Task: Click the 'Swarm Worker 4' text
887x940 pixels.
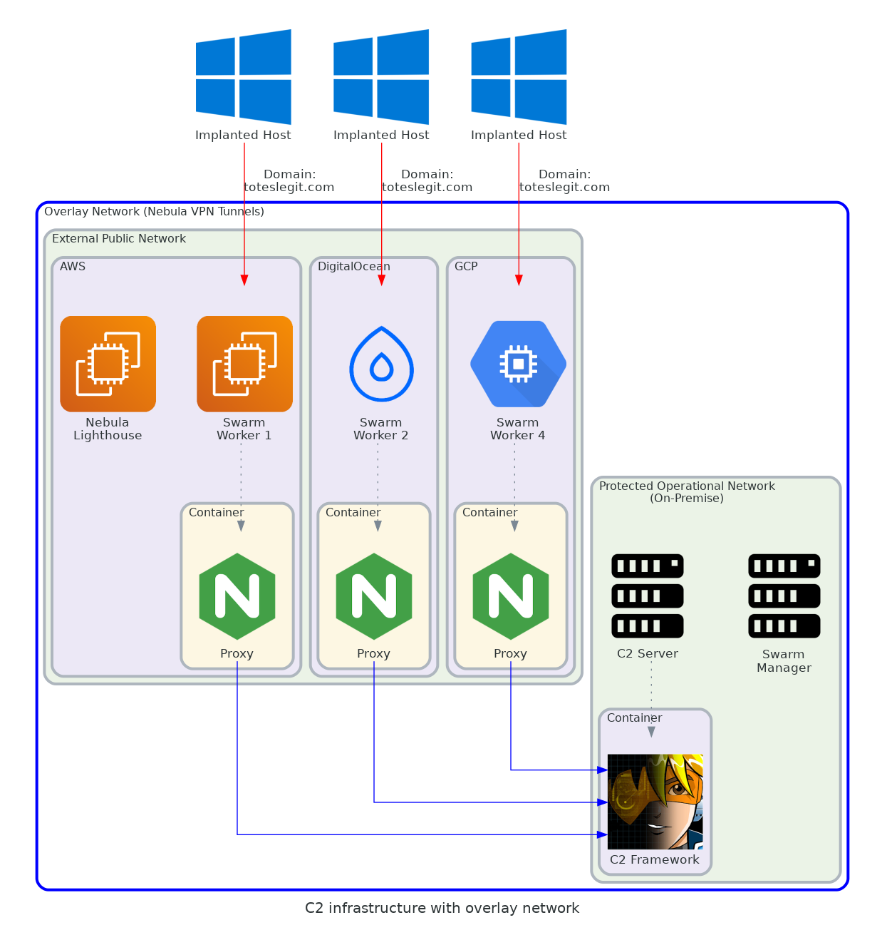Action: (518, 429)
